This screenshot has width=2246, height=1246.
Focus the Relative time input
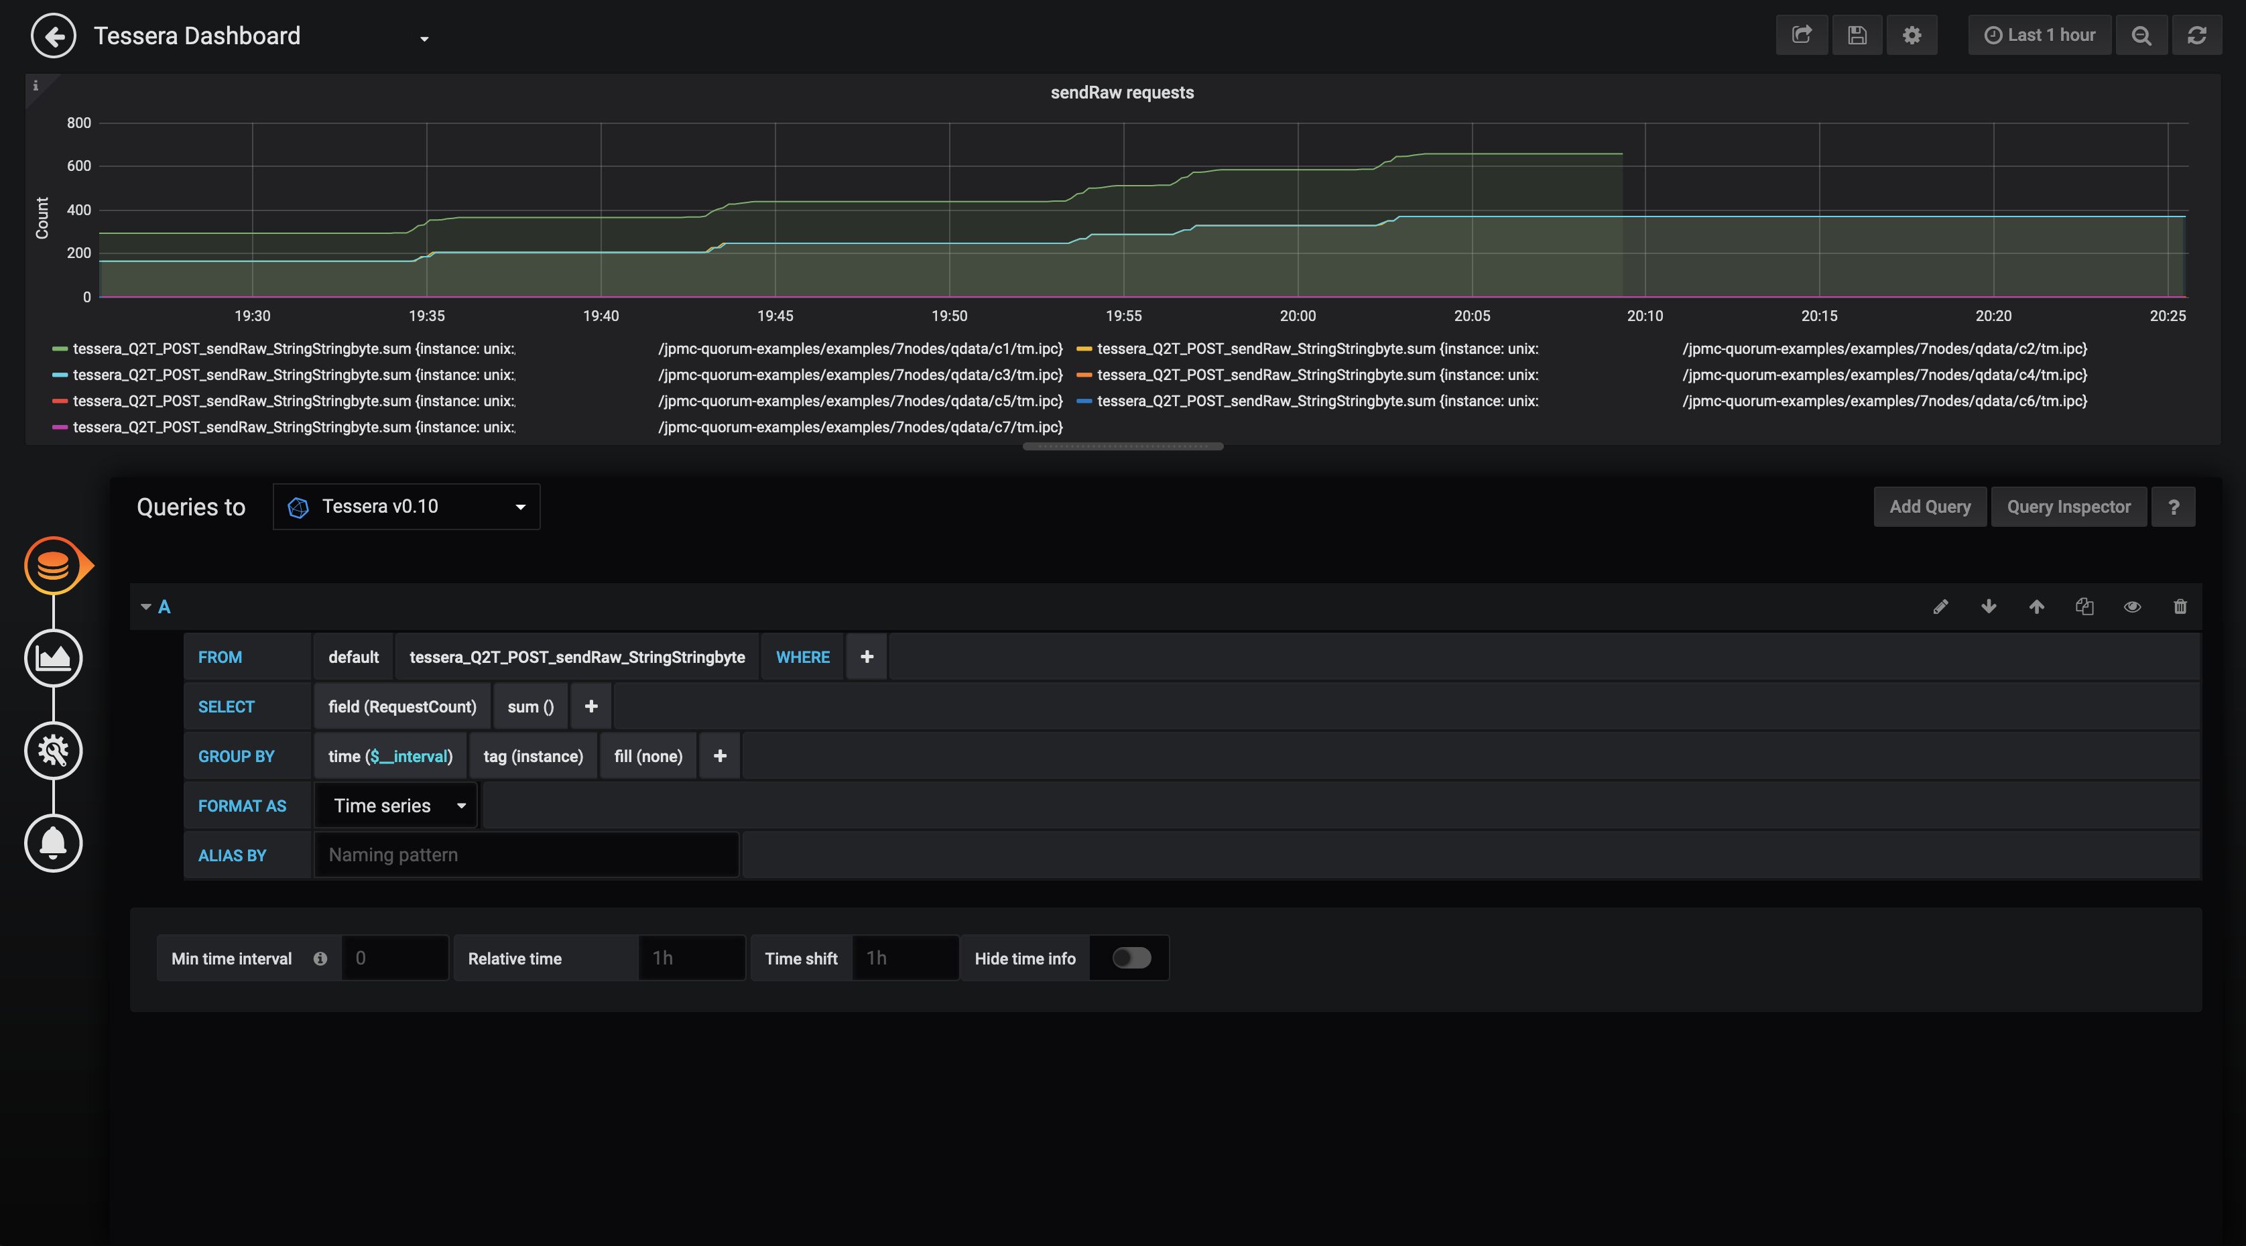692,959
